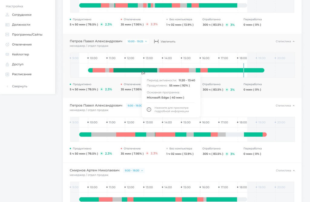Select the Программы/Сайты sidebar icon
The image size is (310, 202).
[7, 35]
